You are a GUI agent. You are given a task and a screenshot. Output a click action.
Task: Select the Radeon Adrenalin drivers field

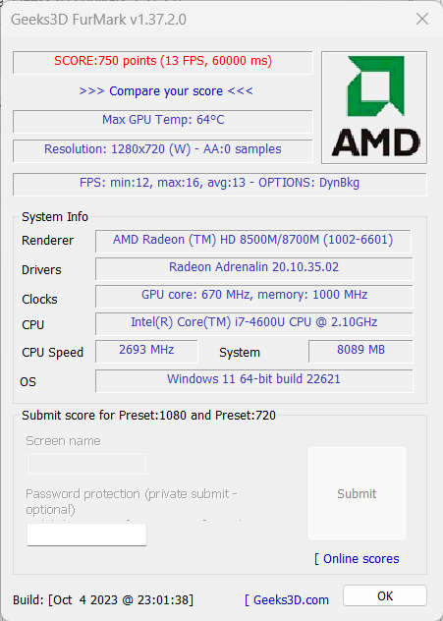coord(253,268)
